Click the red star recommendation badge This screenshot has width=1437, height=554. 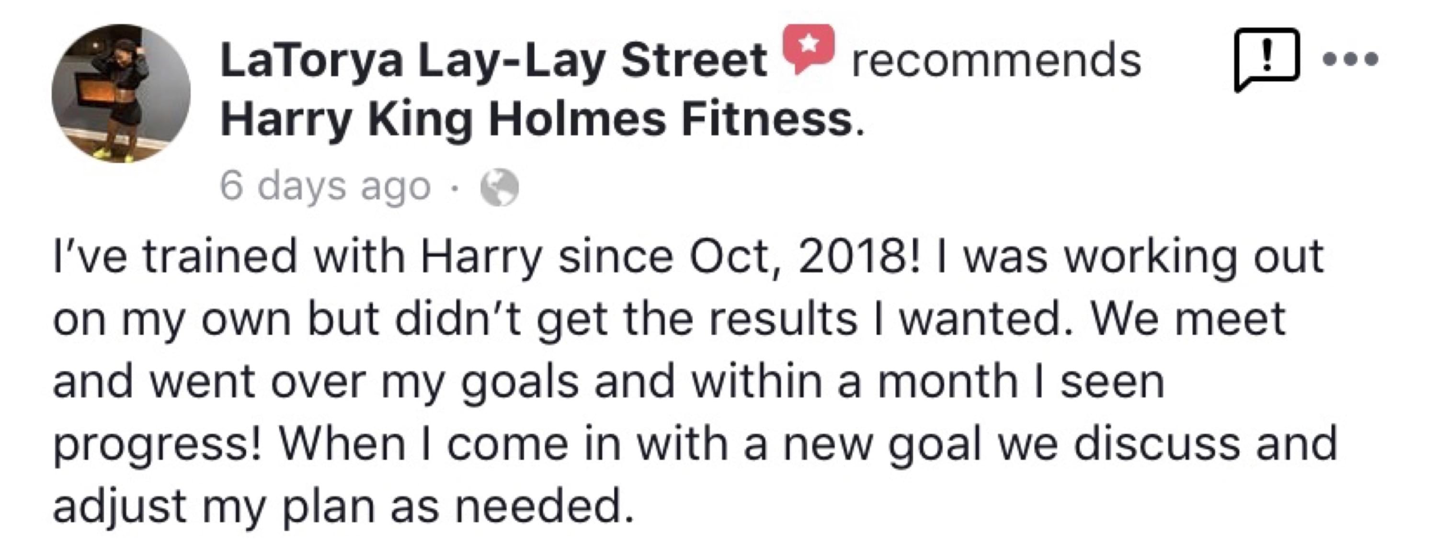809,48
